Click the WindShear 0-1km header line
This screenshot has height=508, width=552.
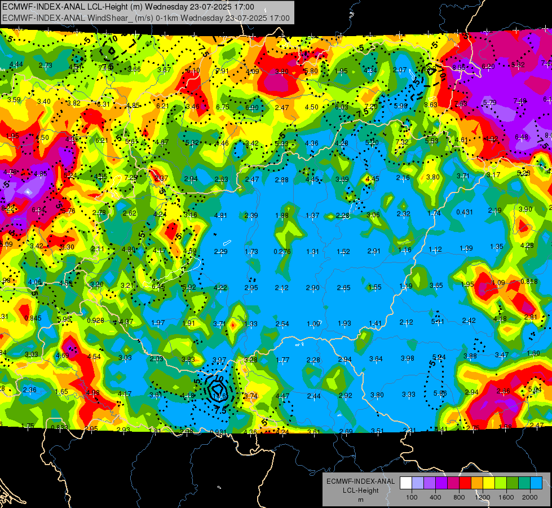coord(145,18)
